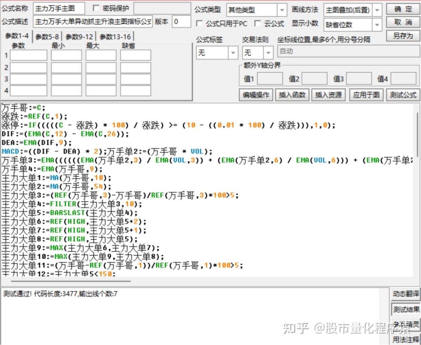Image resolution: width=421 pixels, height=345 pixels.
Task: Click the code line 主力大单6:=REF(HIGH,主力大单5+2);
Action: tap(74, 222)
